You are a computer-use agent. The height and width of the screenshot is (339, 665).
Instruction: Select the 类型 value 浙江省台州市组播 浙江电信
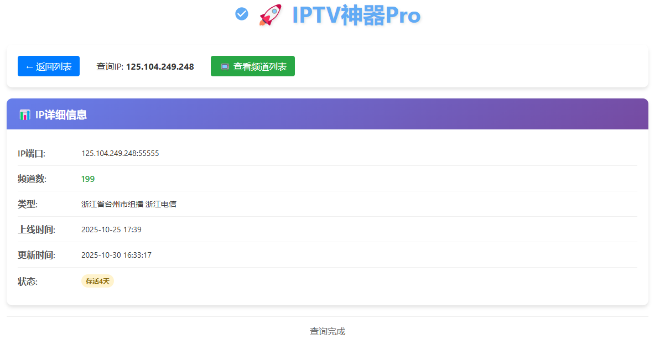coord(129,204)
